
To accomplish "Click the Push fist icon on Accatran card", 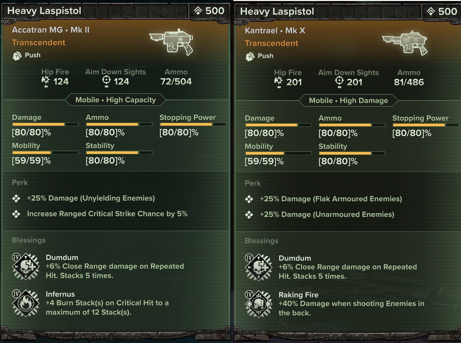I will pos(17,56).
